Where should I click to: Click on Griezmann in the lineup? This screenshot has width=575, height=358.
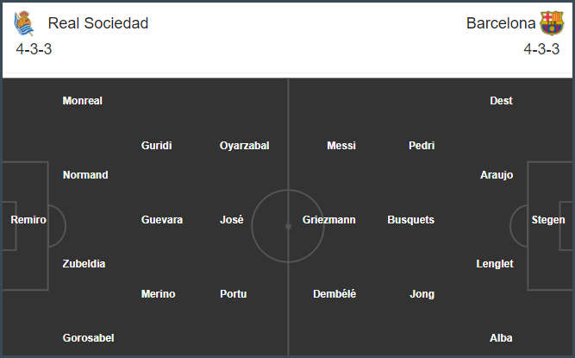329,220
